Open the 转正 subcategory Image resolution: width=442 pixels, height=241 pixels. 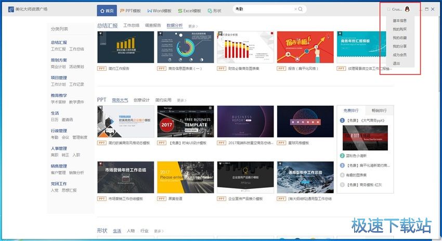[66, 155]
